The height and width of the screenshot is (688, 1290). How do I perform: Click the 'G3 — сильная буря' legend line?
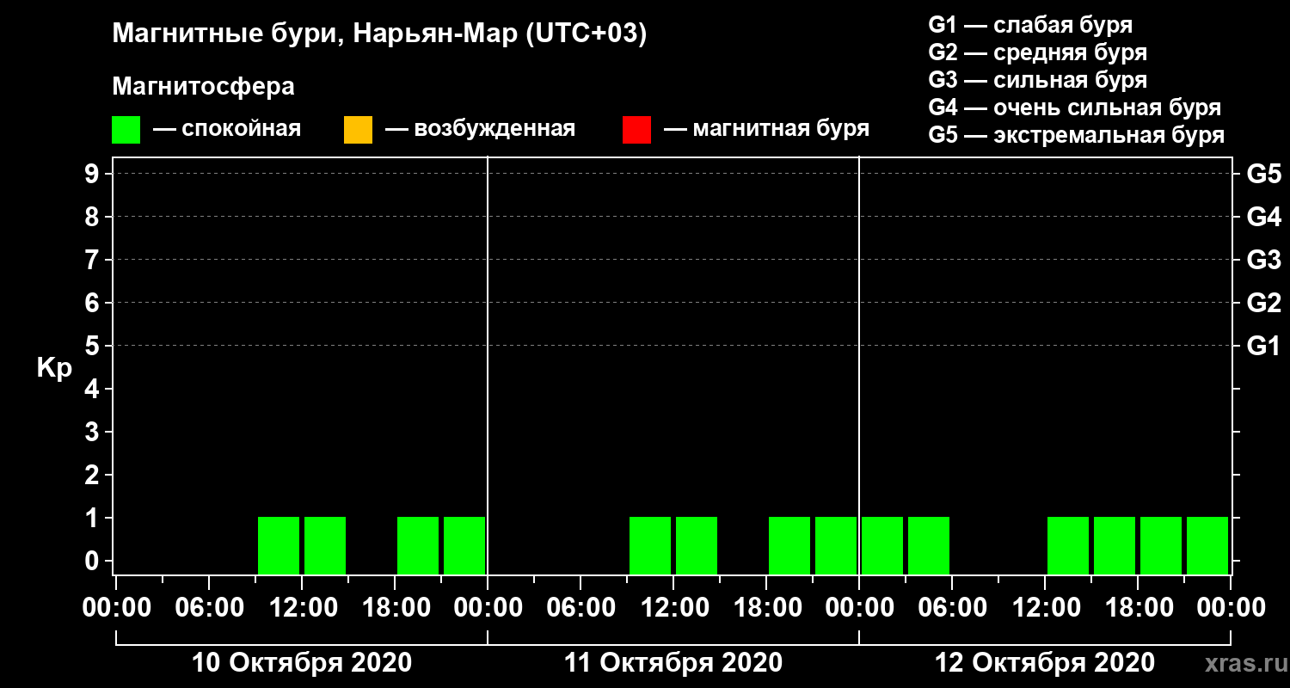coord(1037,80)
